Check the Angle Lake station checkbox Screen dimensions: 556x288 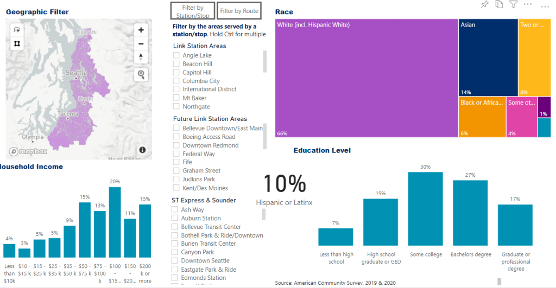(x=176, y=55)
